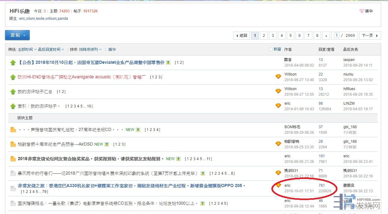Expand the 全部时间 filter dropdown
Image resolution: width=388 pixels, height=214 pixels.
(x=27, y=50)
